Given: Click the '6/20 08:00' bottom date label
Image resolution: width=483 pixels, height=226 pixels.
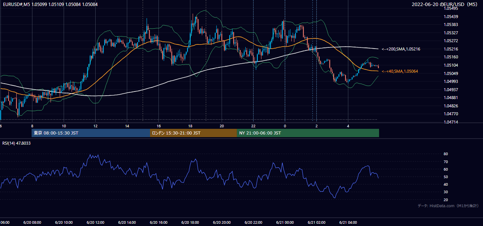Looking at the screenshot, I should (32, 223).
